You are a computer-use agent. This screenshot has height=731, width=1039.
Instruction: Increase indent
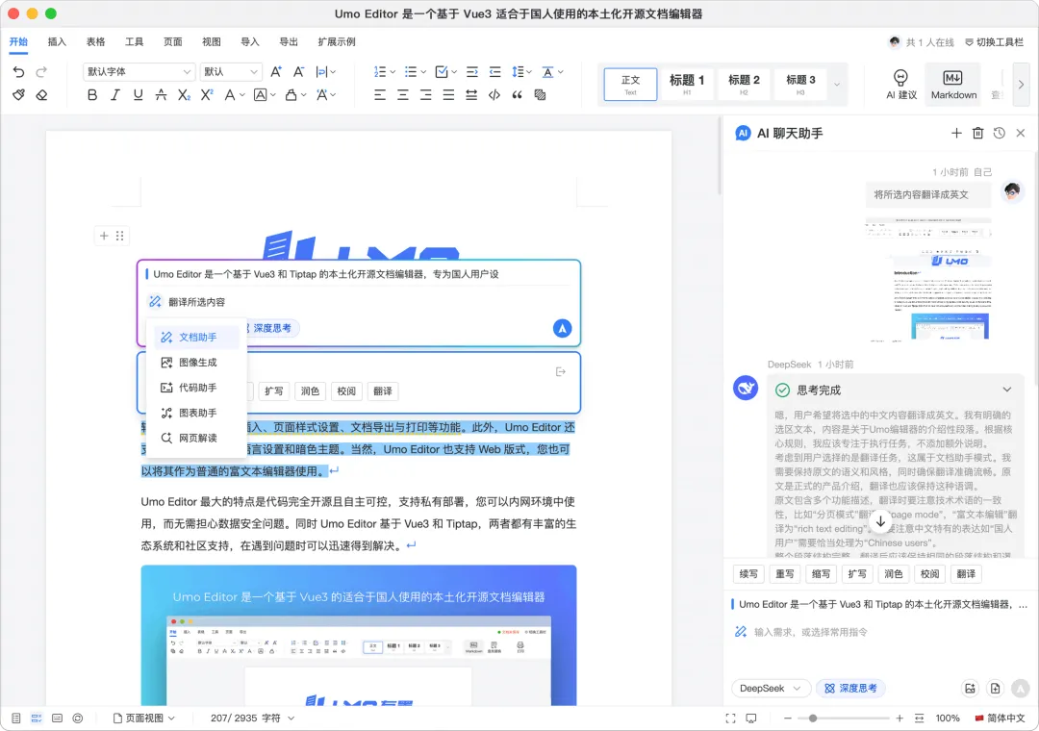click(x=471, y=71)
